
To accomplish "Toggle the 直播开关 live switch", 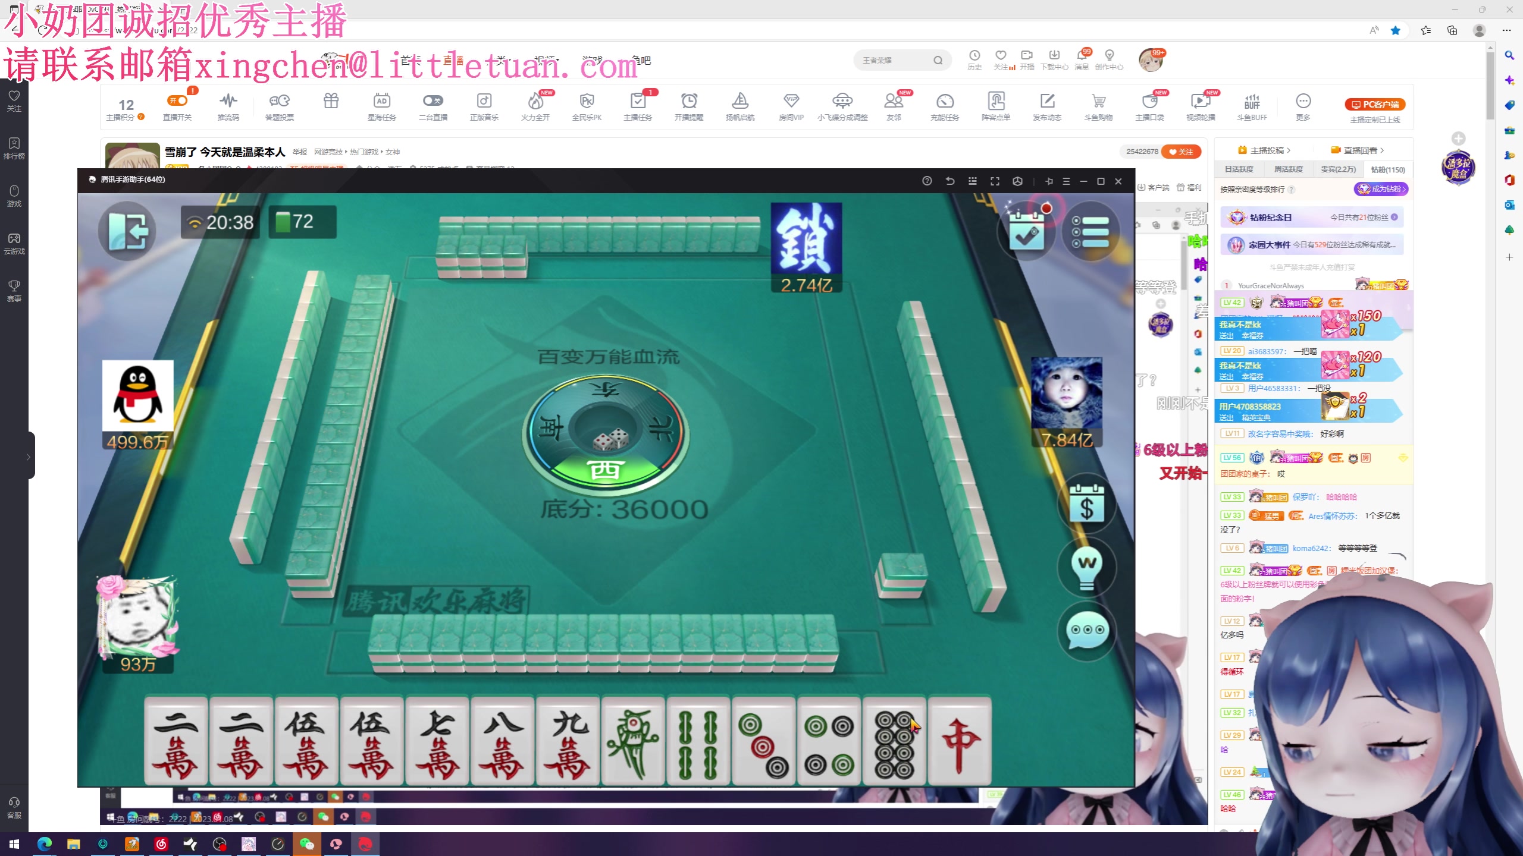I will click(177, 100).
